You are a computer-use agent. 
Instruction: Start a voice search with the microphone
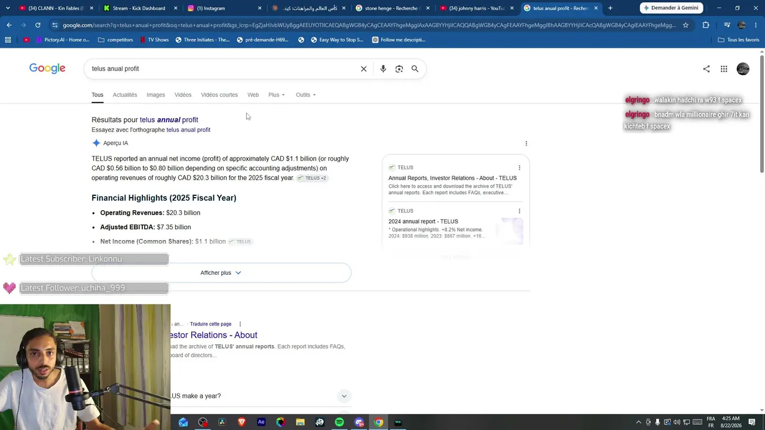pyautogui.click(x=383, y=69)
